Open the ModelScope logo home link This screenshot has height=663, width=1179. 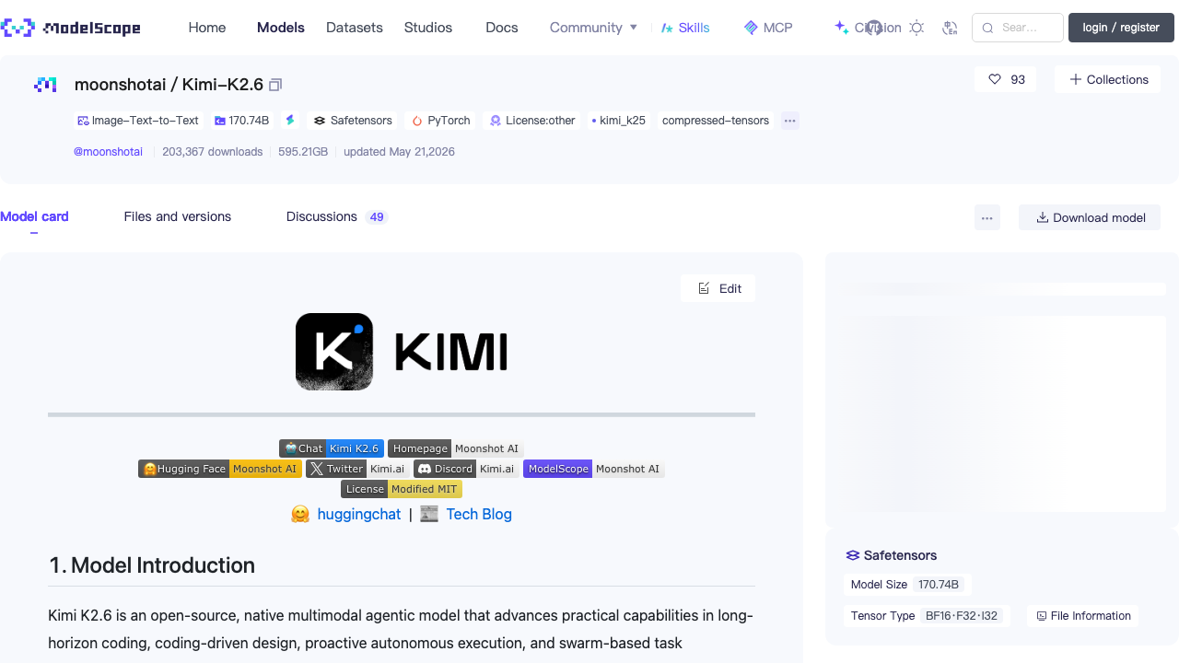coord(71,28)
